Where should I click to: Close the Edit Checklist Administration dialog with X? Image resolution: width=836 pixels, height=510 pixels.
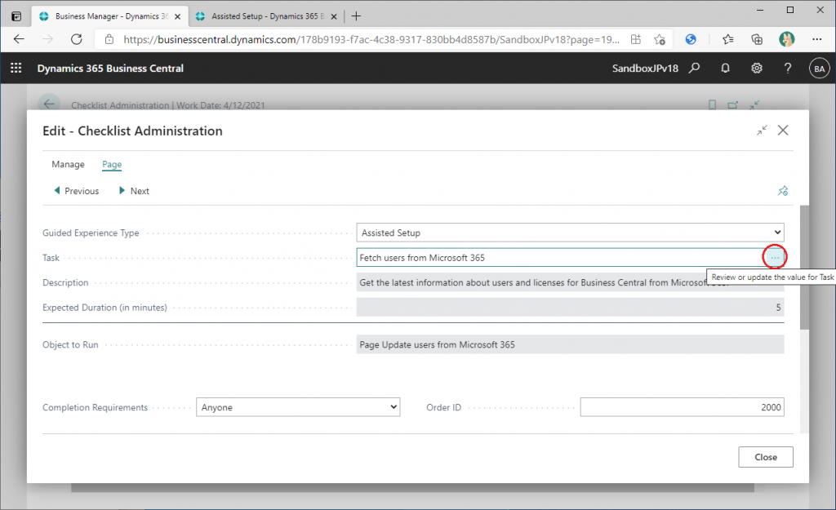pyautogui.click(x=783, y=130)
